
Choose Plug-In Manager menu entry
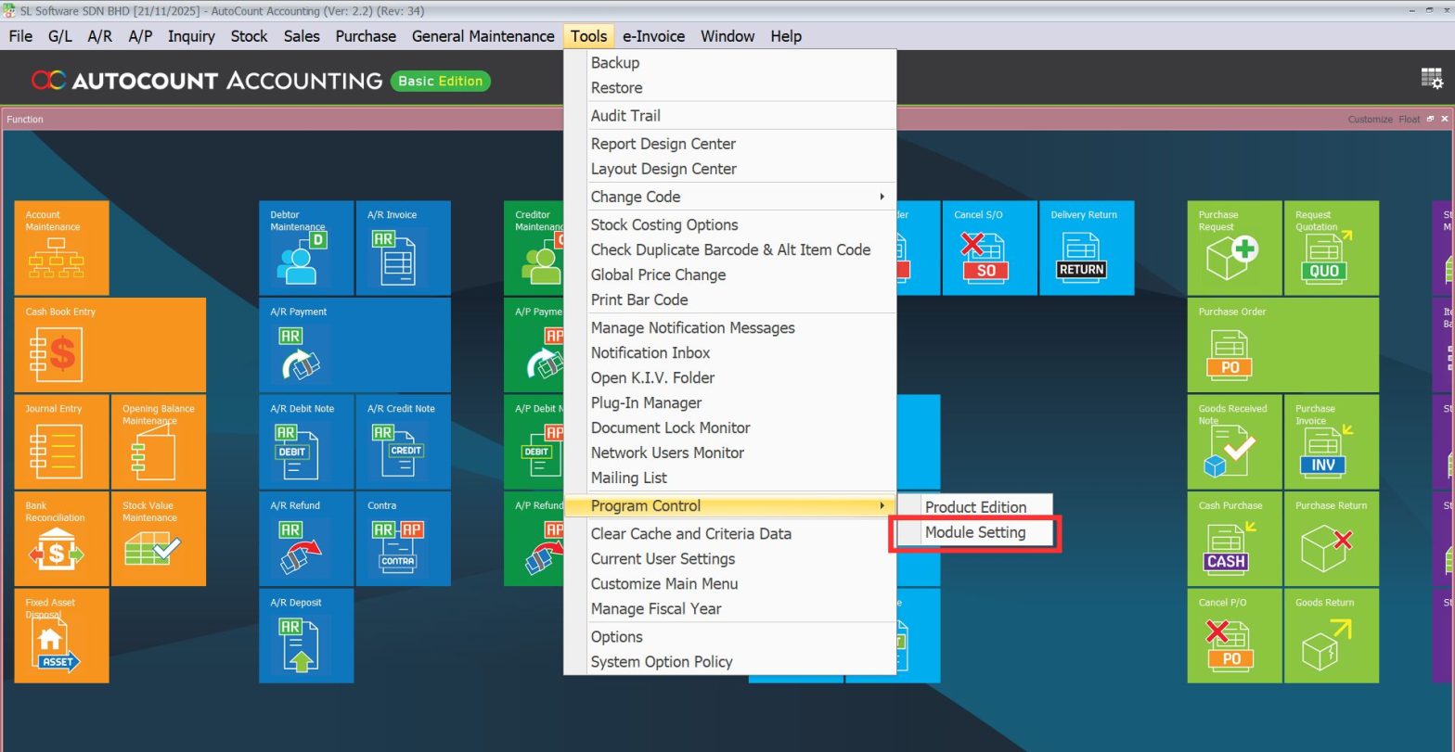tap(729, 402)
